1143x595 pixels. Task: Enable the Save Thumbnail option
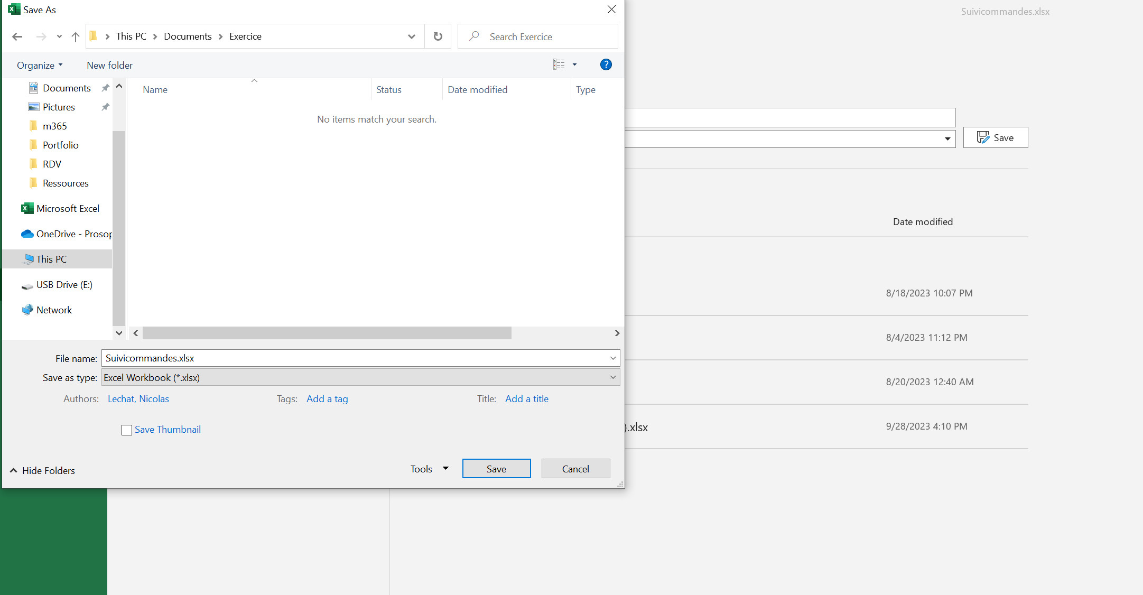[x=126, y=430]
